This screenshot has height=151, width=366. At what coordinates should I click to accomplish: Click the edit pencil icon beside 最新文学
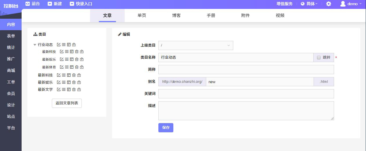(59, 89)
